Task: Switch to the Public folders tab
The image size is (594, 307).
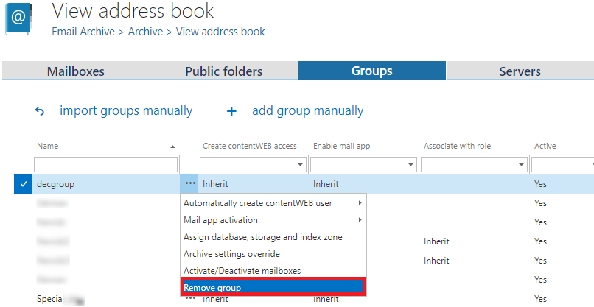Action: [x=223, y=71]
